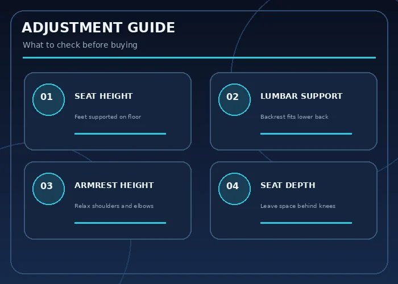Click the ARMREST HEIGHT title

coord(114,185)
